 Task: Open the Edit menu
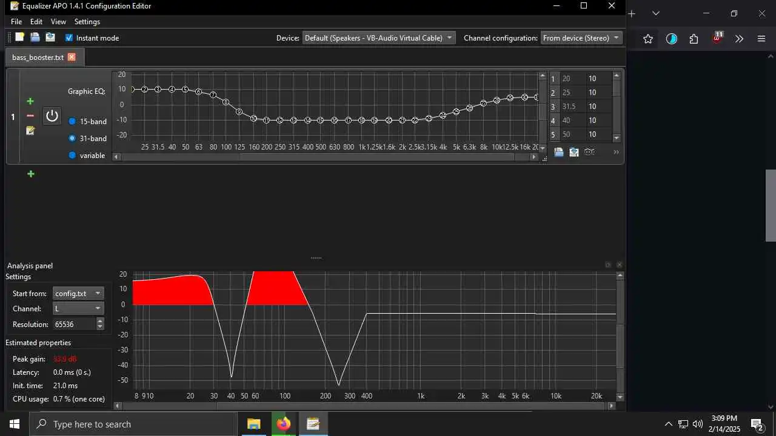(x=36, y=21)
